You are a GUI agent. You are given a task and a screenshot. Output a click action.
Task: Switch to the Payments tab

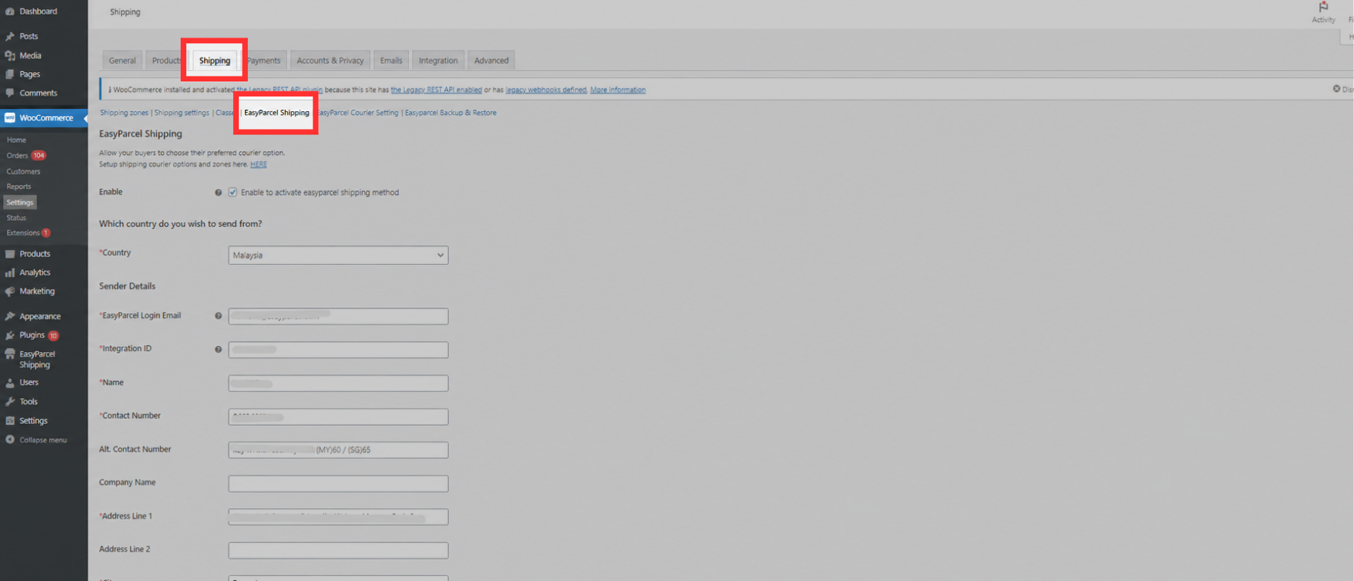tap(265, 61)
